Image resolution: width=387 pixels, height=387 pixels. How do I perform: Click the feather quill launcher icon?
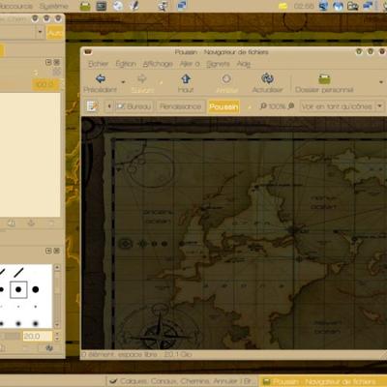134,6
